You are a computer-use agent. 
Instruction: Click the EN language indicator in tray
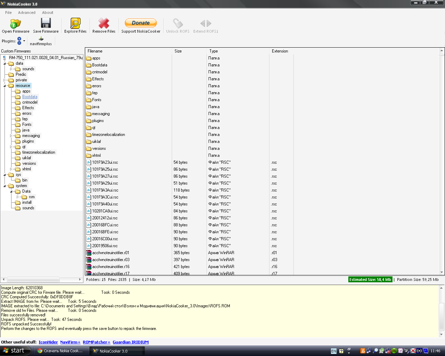tap(334, 351)
